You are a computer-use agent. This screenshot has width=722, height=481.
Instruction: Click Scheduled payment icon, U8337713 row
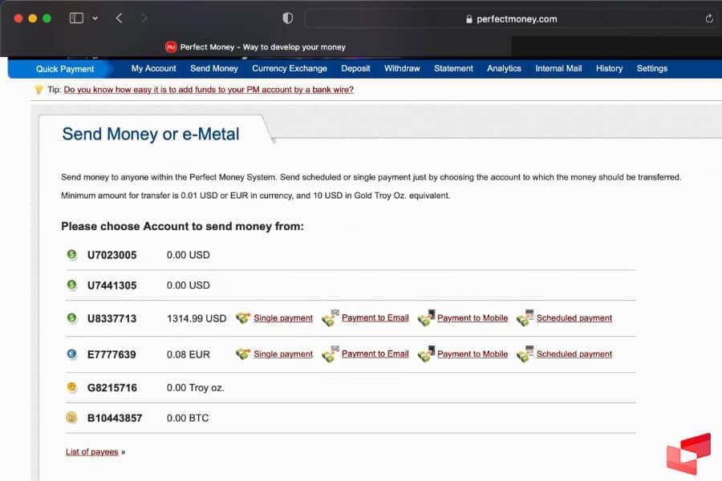525,318
